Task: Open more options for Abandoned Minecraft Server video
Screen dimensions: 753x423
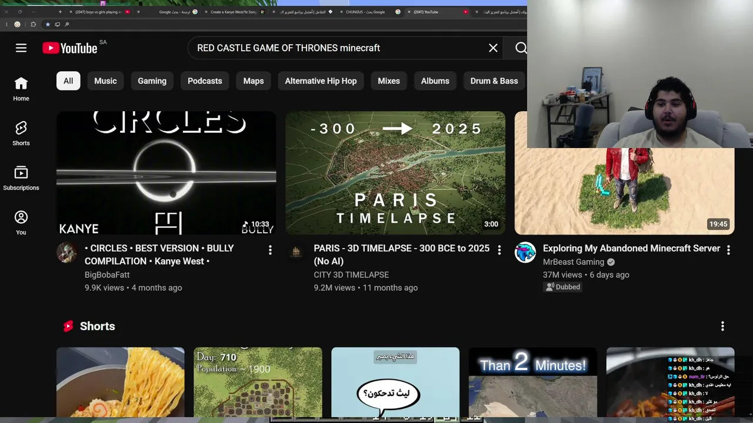Action: [x=728, y=250]
